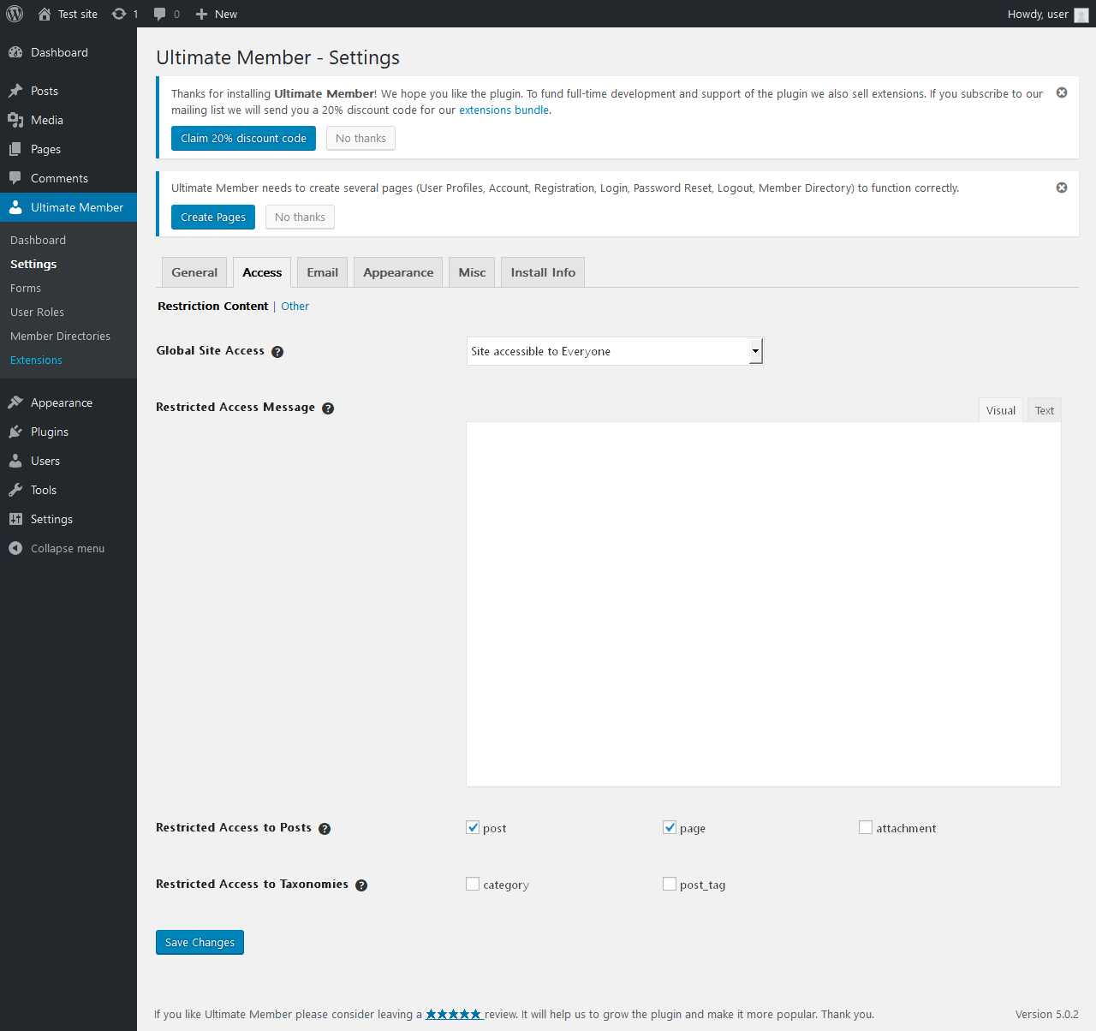This screenshot has width=1096, height=1031.
Task: Click the Appearance brush icon in sidebar
Action: point(15,402)
